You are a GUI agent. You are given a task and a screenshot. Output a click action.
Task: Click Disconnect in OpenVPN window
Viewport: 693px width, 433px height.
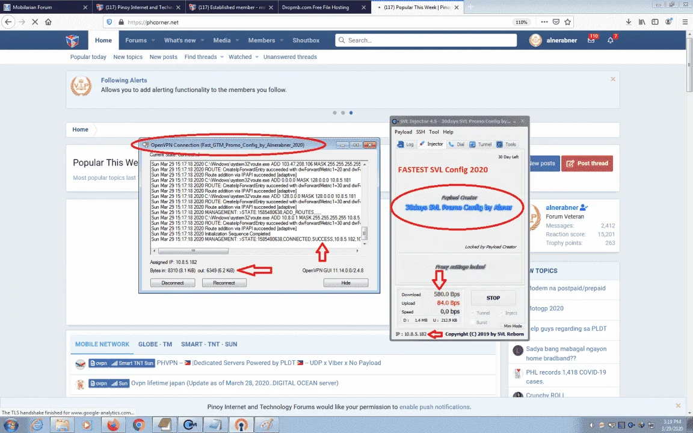coord(173,283)
